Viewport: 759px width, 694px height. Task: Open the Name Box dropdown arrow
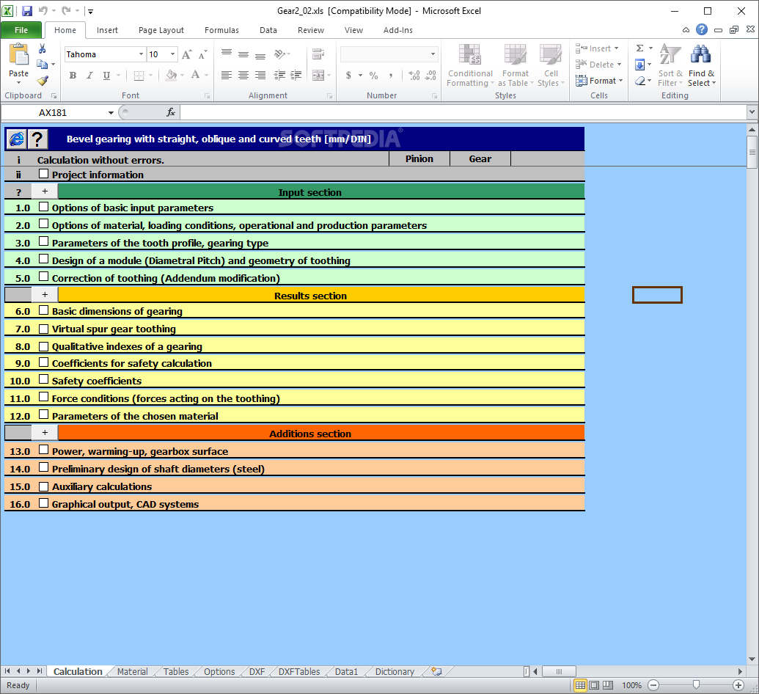[x=111, y=113]
